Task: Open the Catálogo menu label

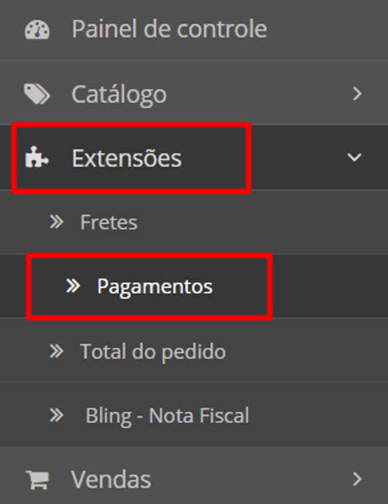Action: (x=119, y=95)
